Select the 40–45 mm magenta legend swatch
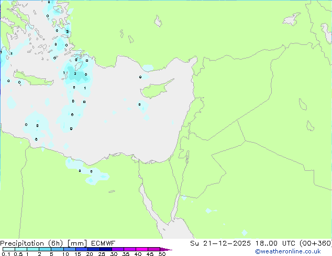 pyautogui.click(x=142, y=249)
